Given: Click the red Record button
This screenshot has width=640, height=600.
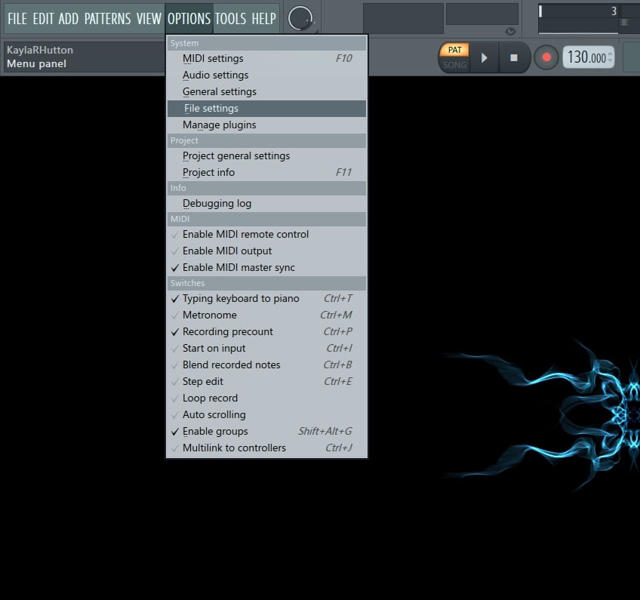Looking at the screenshot, I should click(546, 58).
